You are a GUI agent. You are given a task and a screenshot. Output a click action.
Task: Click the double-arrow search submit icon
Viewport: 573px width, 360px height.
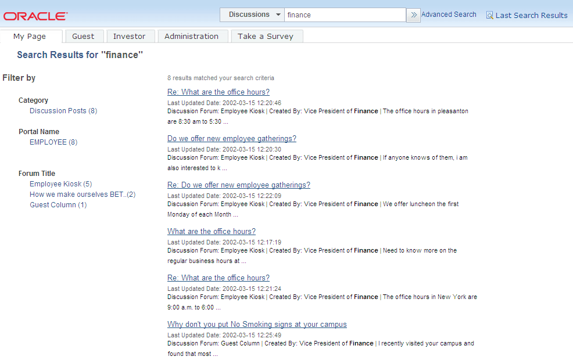413,15
